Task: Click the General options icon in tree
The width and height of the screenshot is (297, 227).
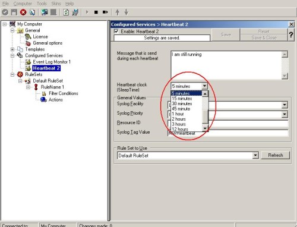Action: pyautogui.click(x=28, y=43)
